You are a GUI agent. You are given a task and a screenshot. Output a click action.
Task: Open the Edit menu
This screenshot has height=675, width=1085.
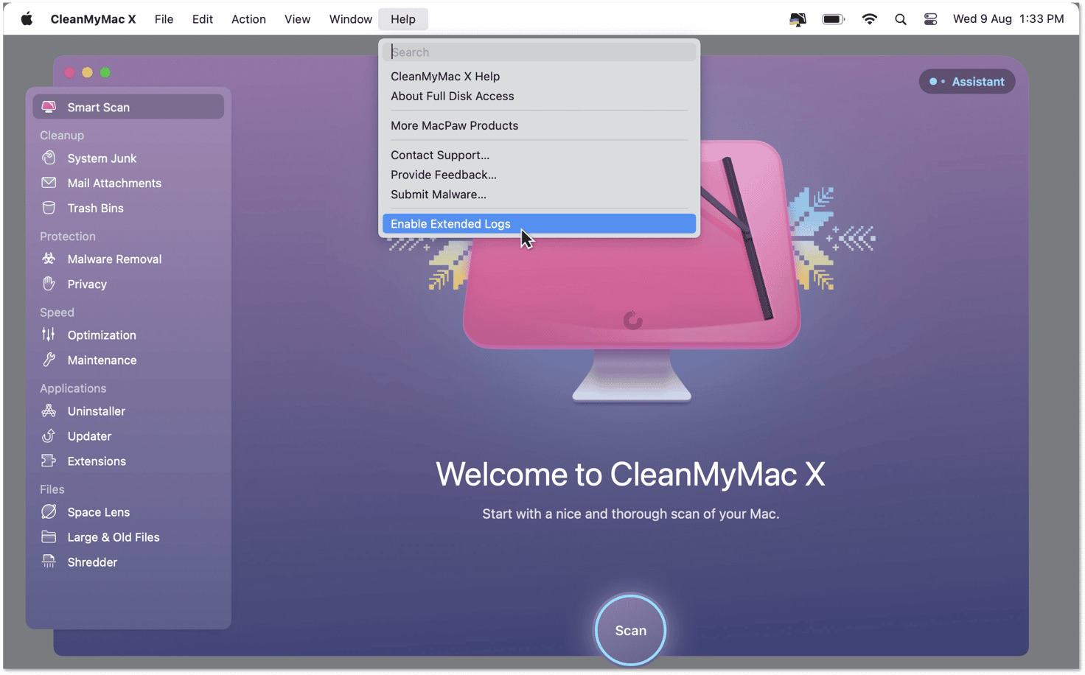(202, 19)
